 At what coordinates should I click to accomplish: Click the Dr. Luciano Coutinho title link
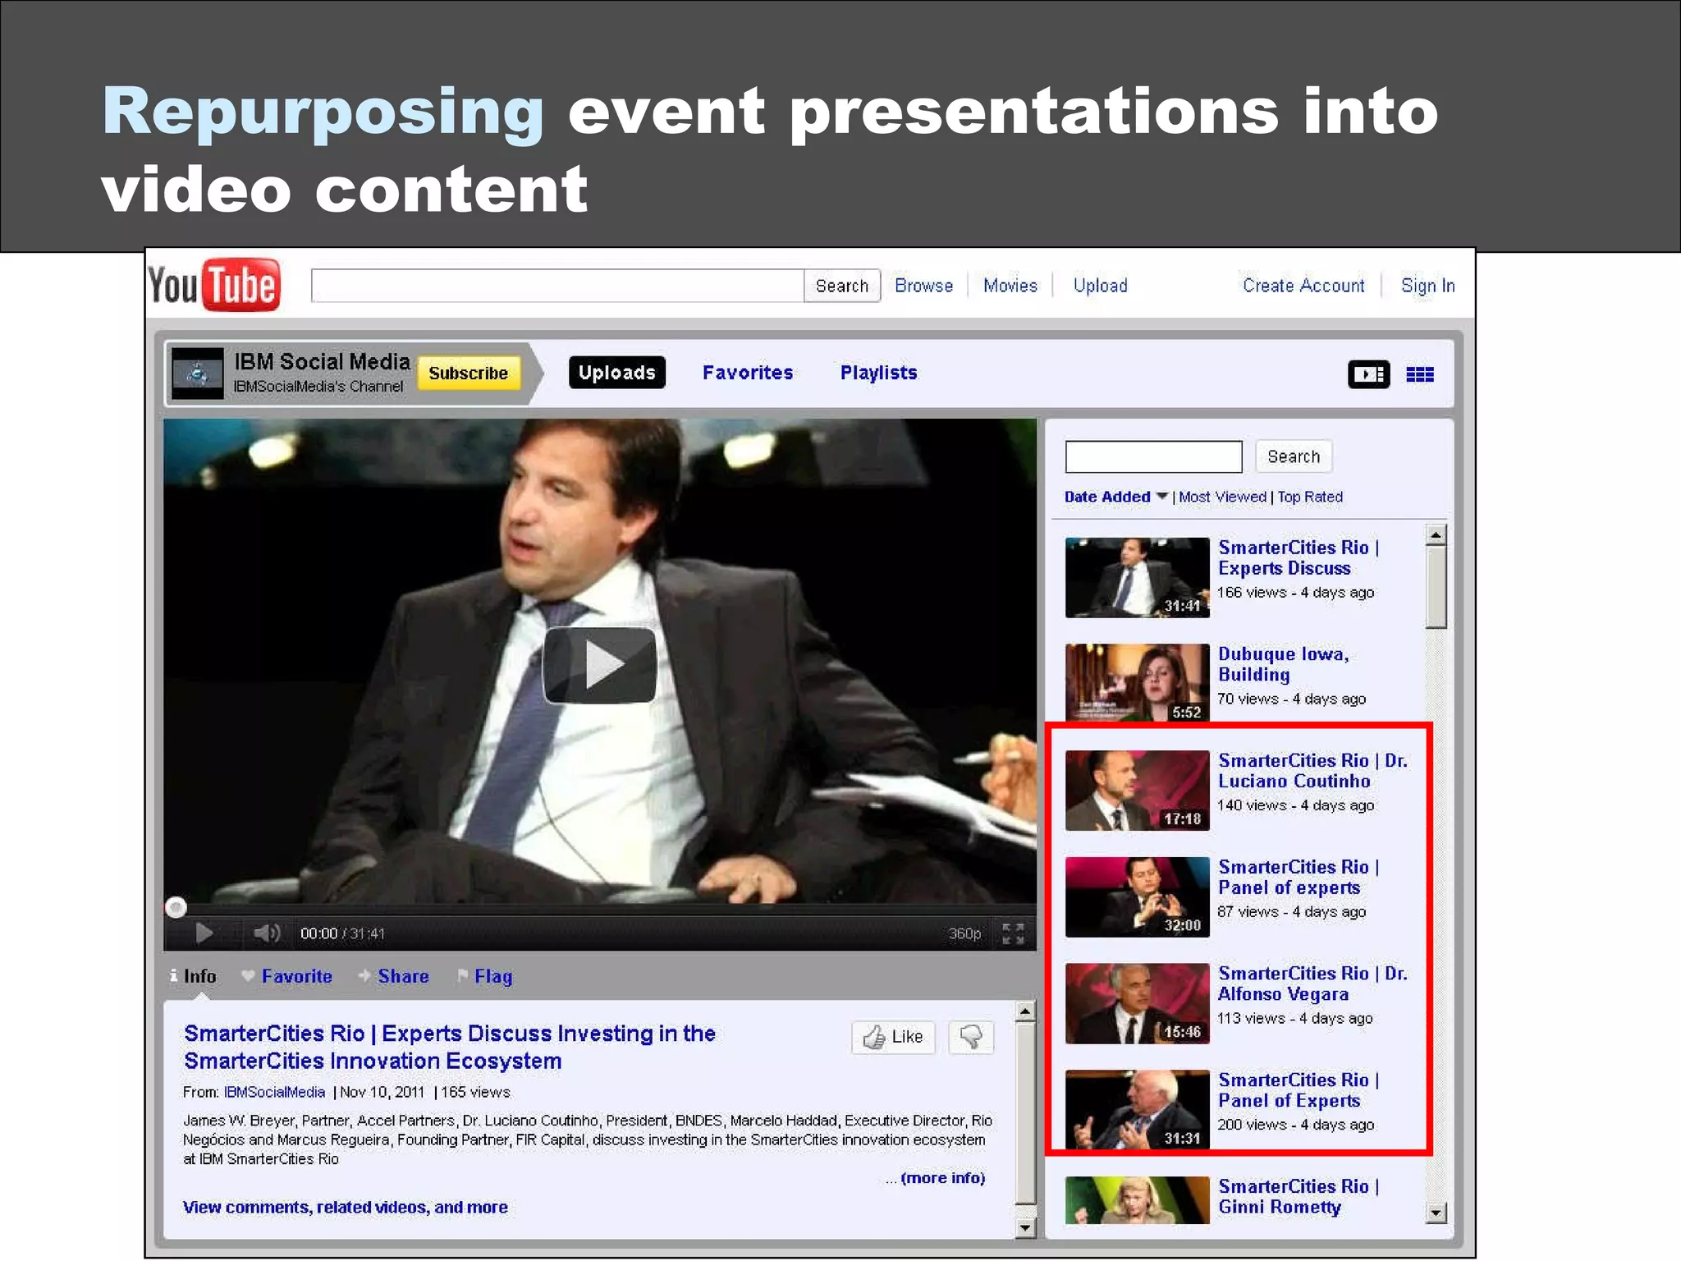point(1312,771)
